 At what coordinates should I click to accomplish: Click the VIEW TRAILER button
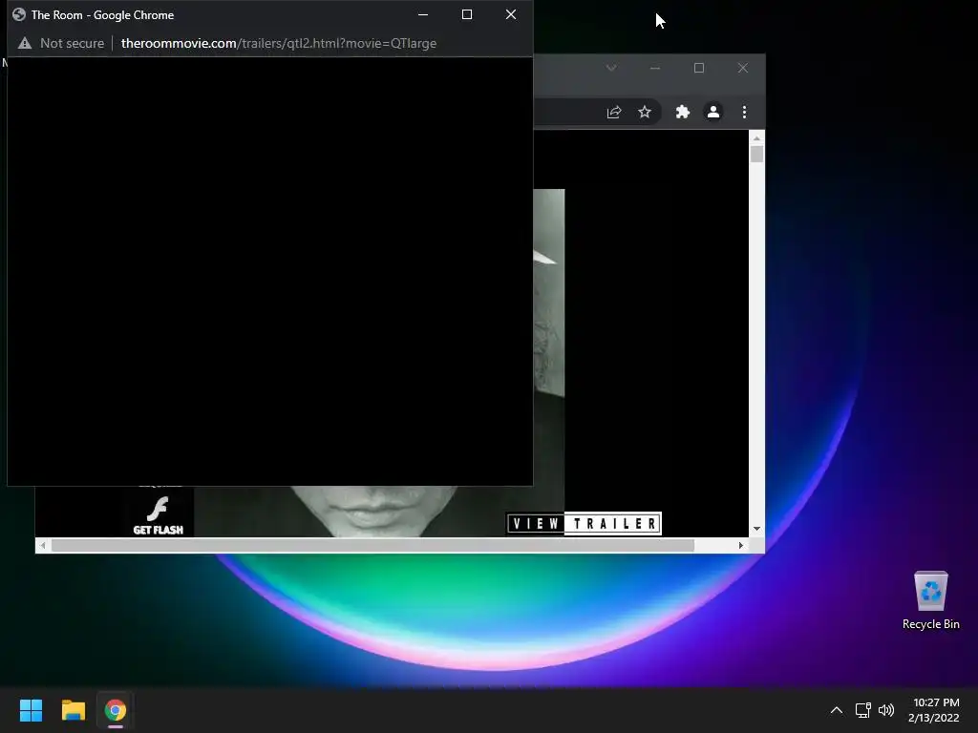[584, 524]
